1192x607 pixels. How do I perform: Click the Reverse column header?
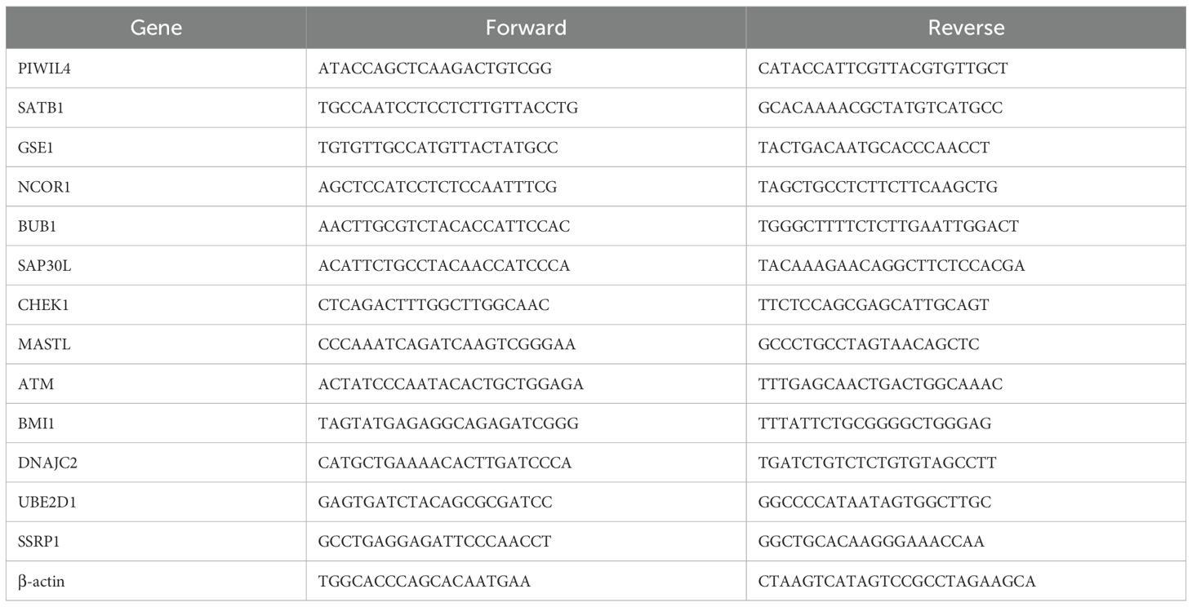pos(966,28)
